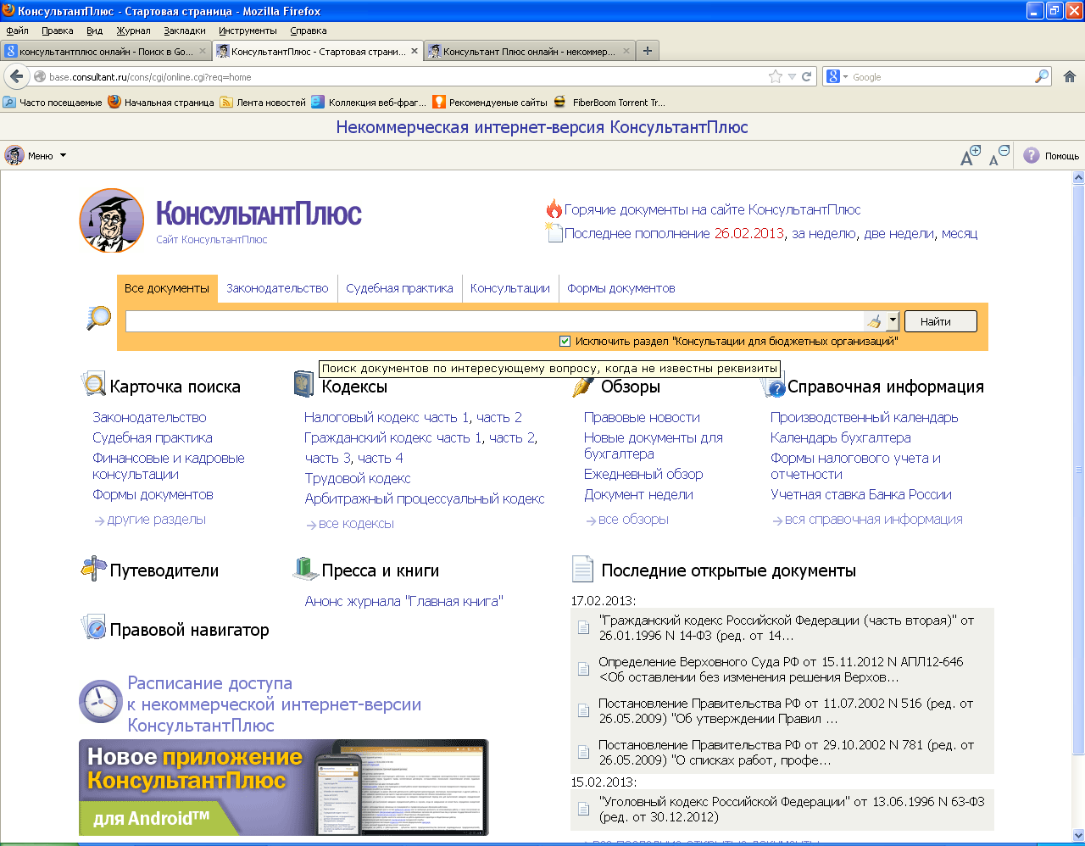Click the clock icon near Расписание доступа
This screenshot has height=846, width=1085.
[x=101, y=702]
